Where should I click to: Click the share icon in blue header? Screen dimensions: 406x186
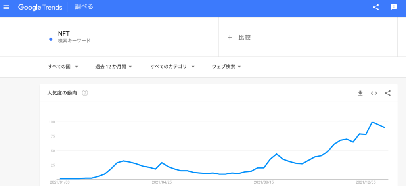[376, 7]
